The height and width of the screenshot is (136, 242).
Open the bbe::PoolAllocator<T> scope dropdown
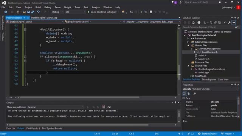tap(93, 22)
